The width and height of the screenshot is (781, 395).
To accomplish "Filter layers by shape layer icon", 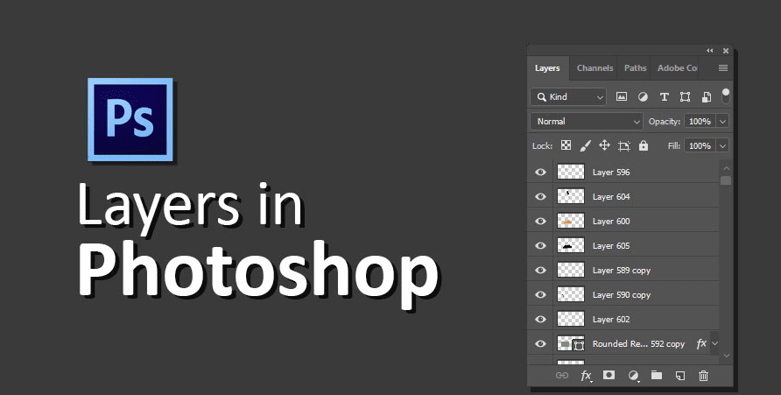I will [x=685, y=96].
